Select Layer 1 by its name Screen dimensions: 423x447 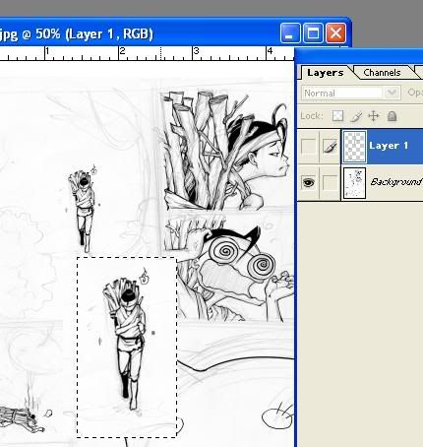(x=389, y=146)
